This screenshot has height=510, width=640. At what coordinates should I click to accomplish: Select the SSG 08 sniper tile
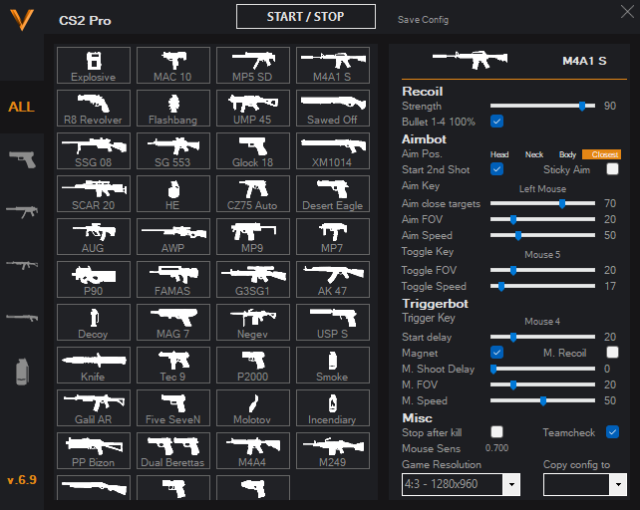[x=94, y=151]
